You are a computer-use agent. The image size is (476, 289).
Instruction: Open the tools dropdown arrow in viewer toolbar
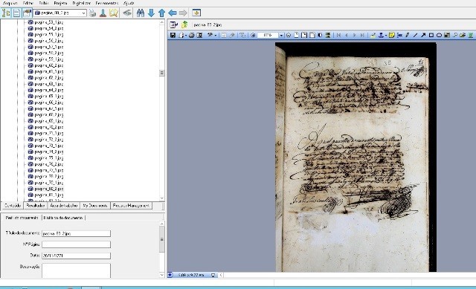216,36
